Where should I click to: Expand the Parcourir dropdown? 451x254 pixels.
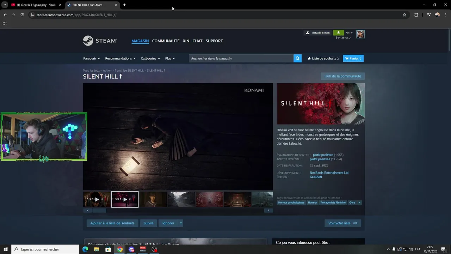pyautogui.click(x=92, y=59)
